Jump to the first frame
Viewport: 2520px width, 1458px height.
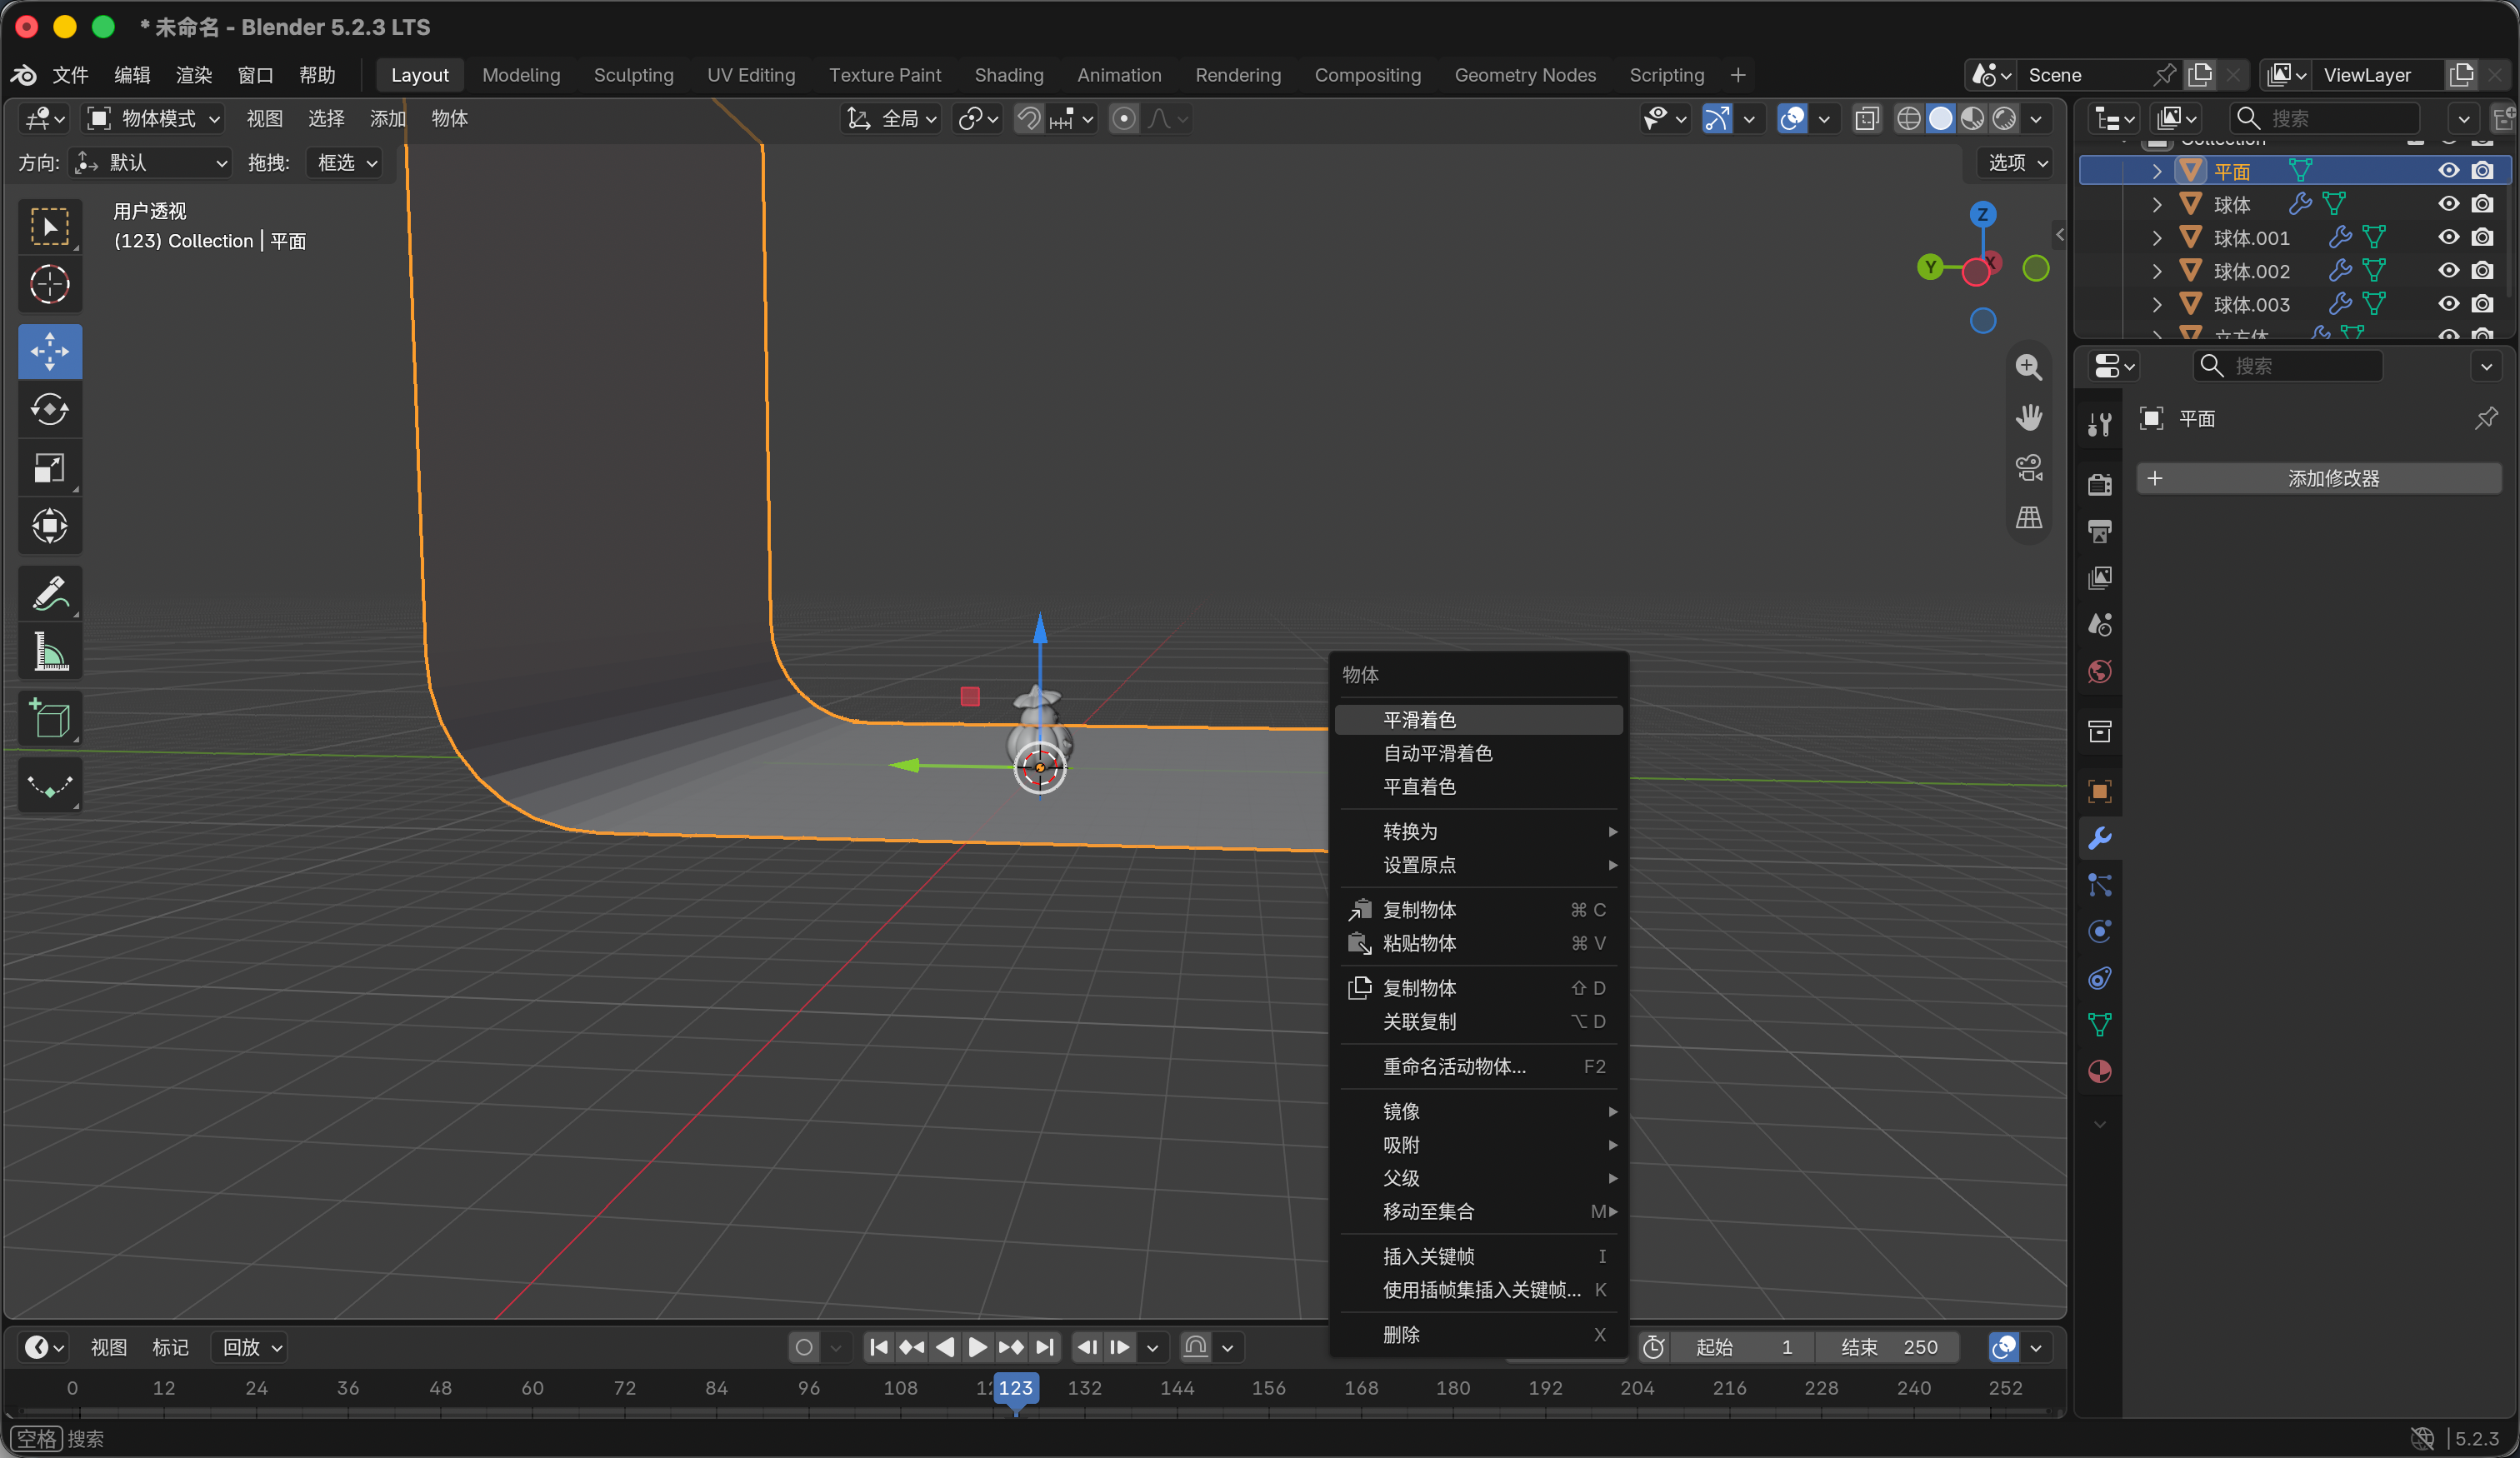(x=879, y=1347)
